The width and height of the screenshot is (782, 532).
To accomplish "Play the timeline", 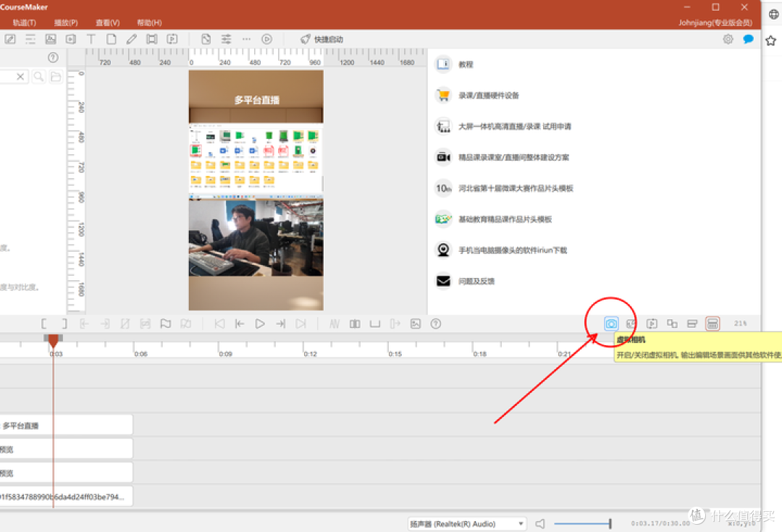I will coord(260,324).
